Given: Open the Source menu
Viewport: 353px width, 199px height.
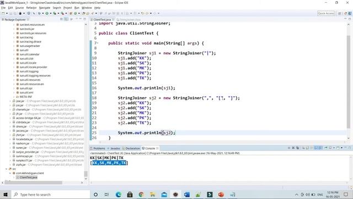Looking at the screenshot, I should click(x=19, y=8).
